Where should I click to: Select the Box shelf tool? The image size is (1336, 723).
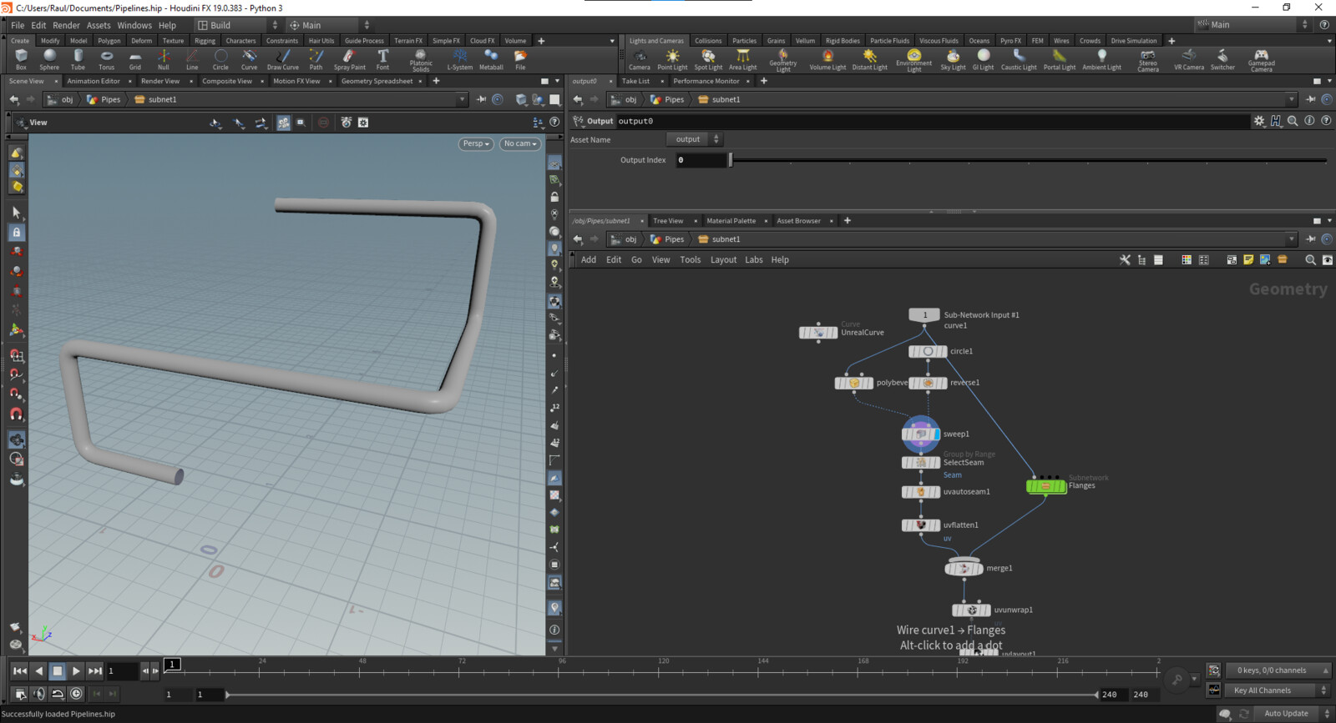[x=21, y=59]
